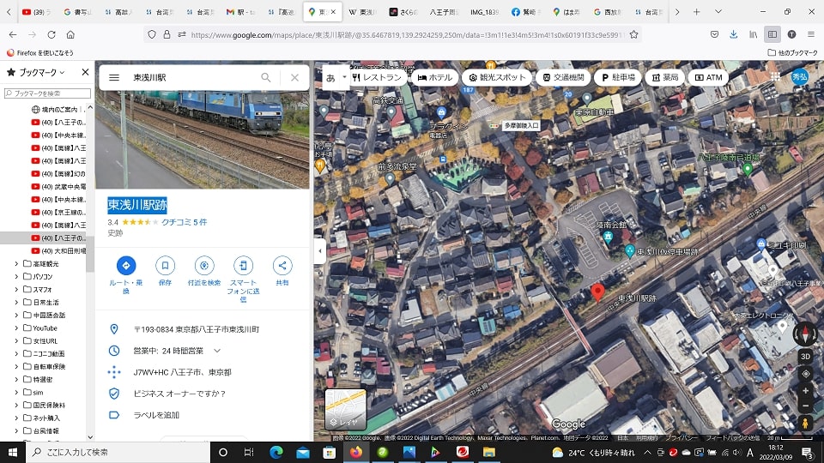Expand the ニコニコ動画 bookmark folder
The height and width of the screenshot is (463, 824).
click(16, 354)
